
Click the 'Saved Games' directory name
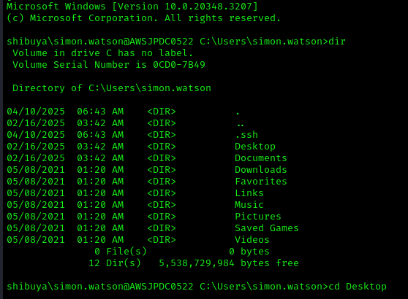[x=267, y=228]
